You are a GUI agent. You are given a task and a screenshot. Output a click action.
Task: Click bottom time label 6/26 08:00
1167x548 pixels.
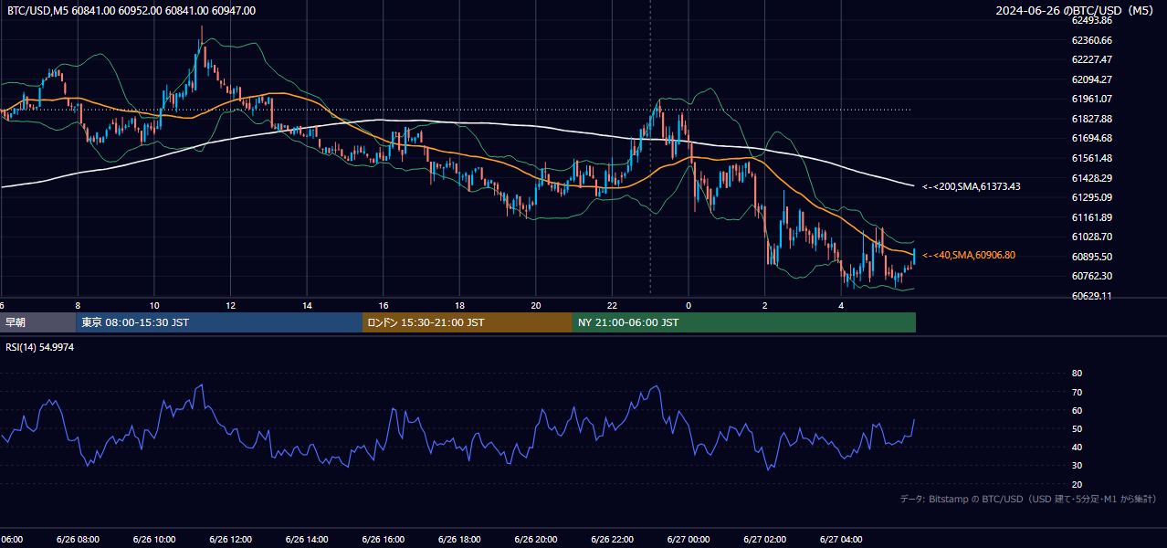78,539
